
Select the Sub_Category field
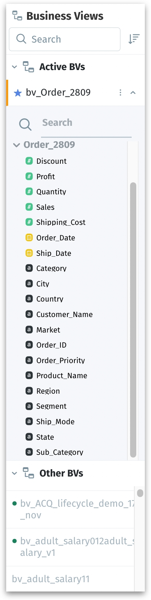pyautogui.click(x=60, y=452)
